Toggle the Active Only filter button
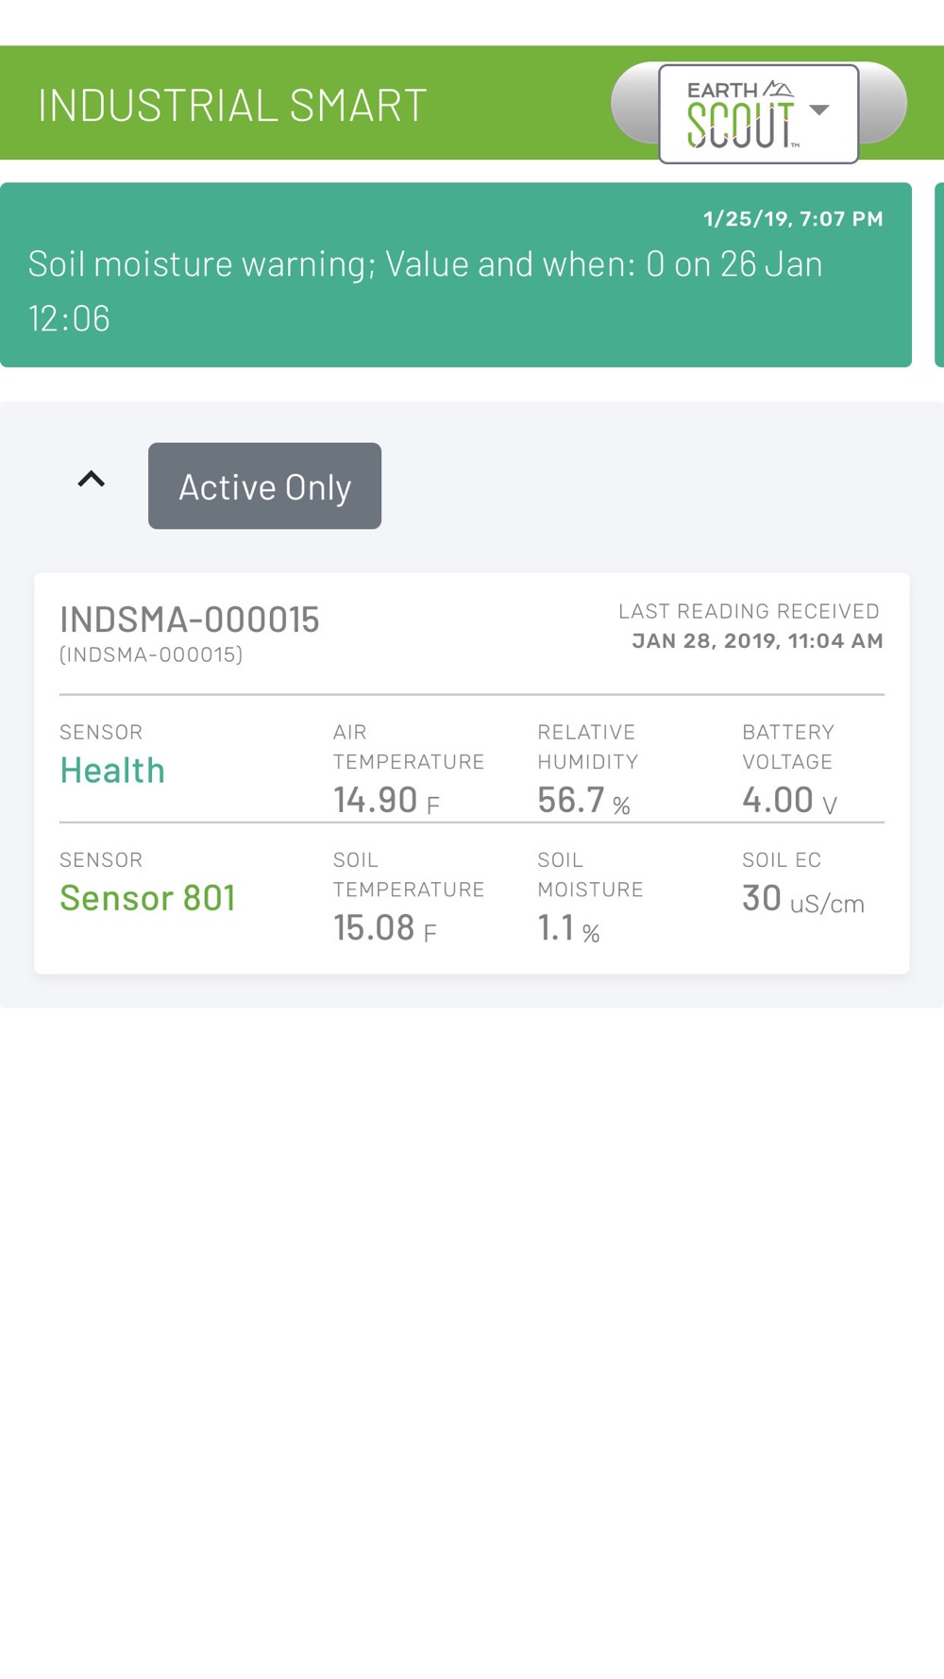 (x=264, y=485)
